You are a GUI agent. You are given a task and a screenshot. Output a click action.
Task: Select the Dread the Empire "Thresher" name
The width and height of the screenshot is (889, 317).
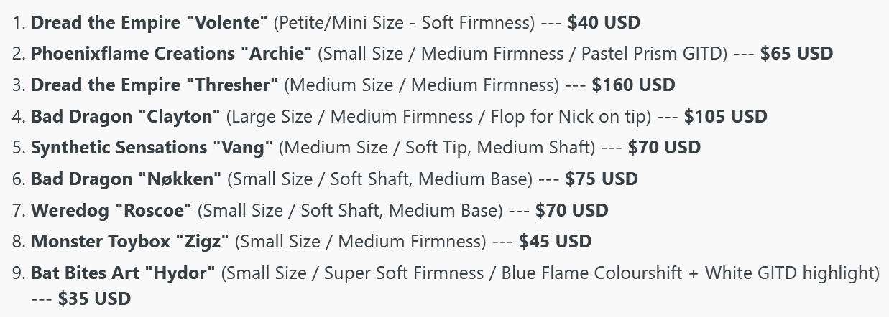point(154,85)
